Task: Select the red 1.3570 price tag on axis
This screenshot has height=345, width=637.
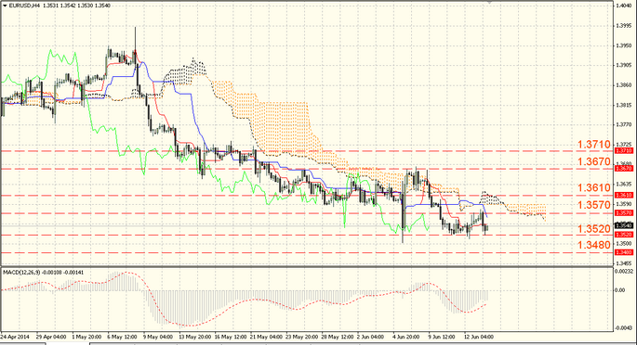Action: [x=624, y=212]
